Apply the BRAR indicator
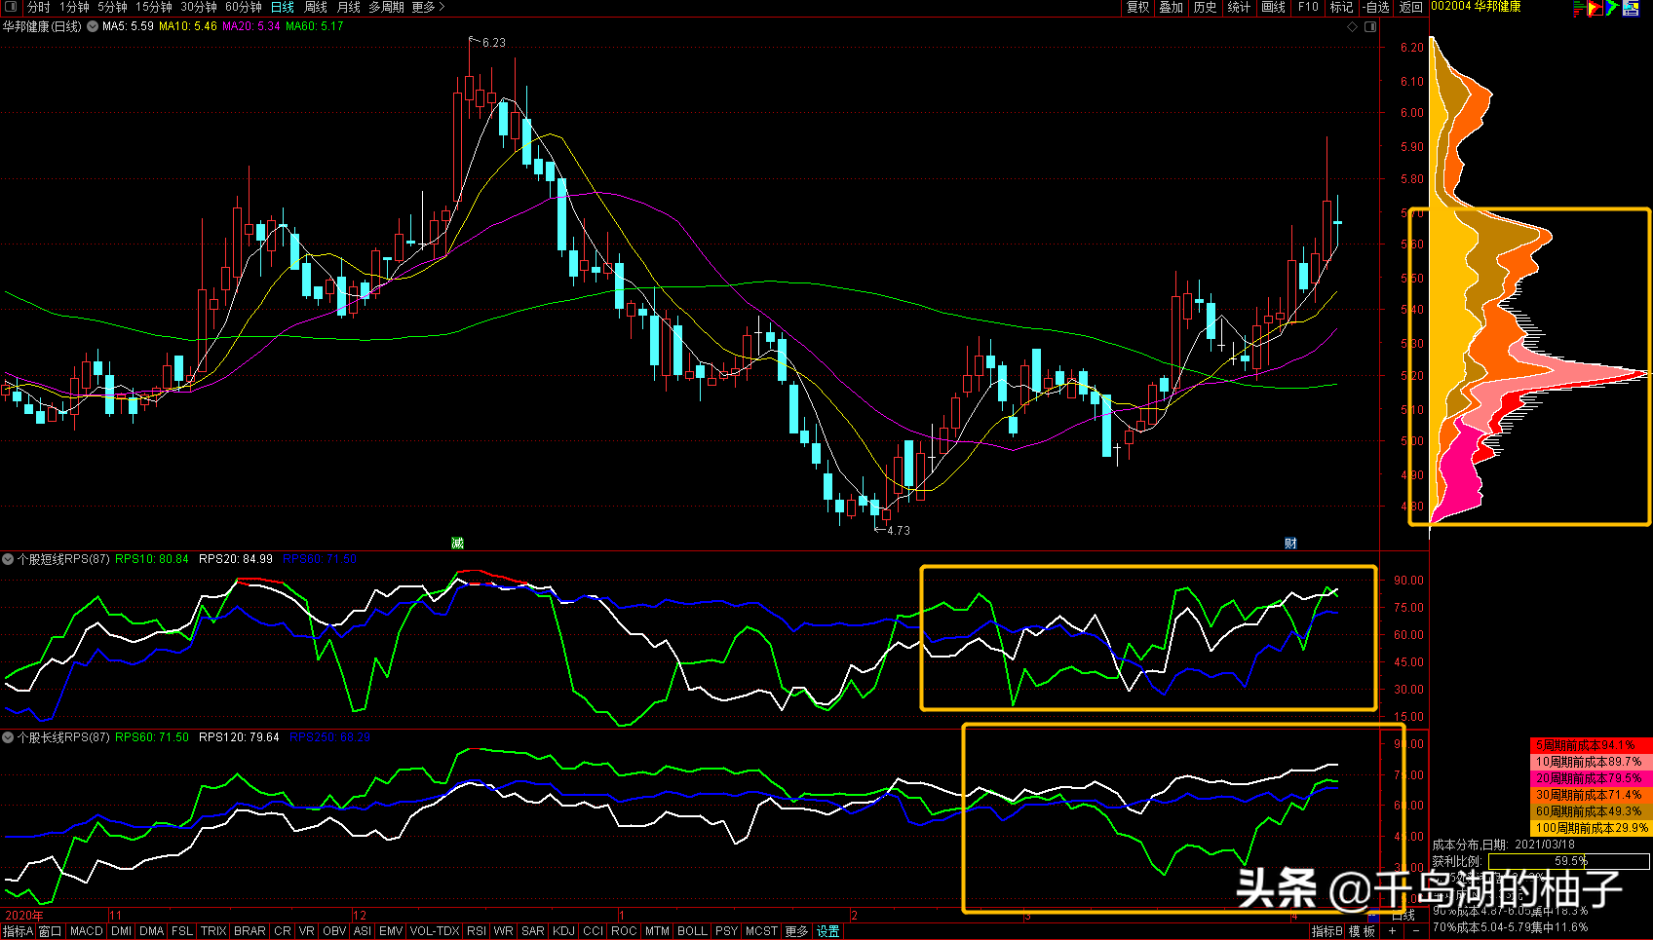The height and width of the screenshot is (940, 1653). [x=250, y=931]
